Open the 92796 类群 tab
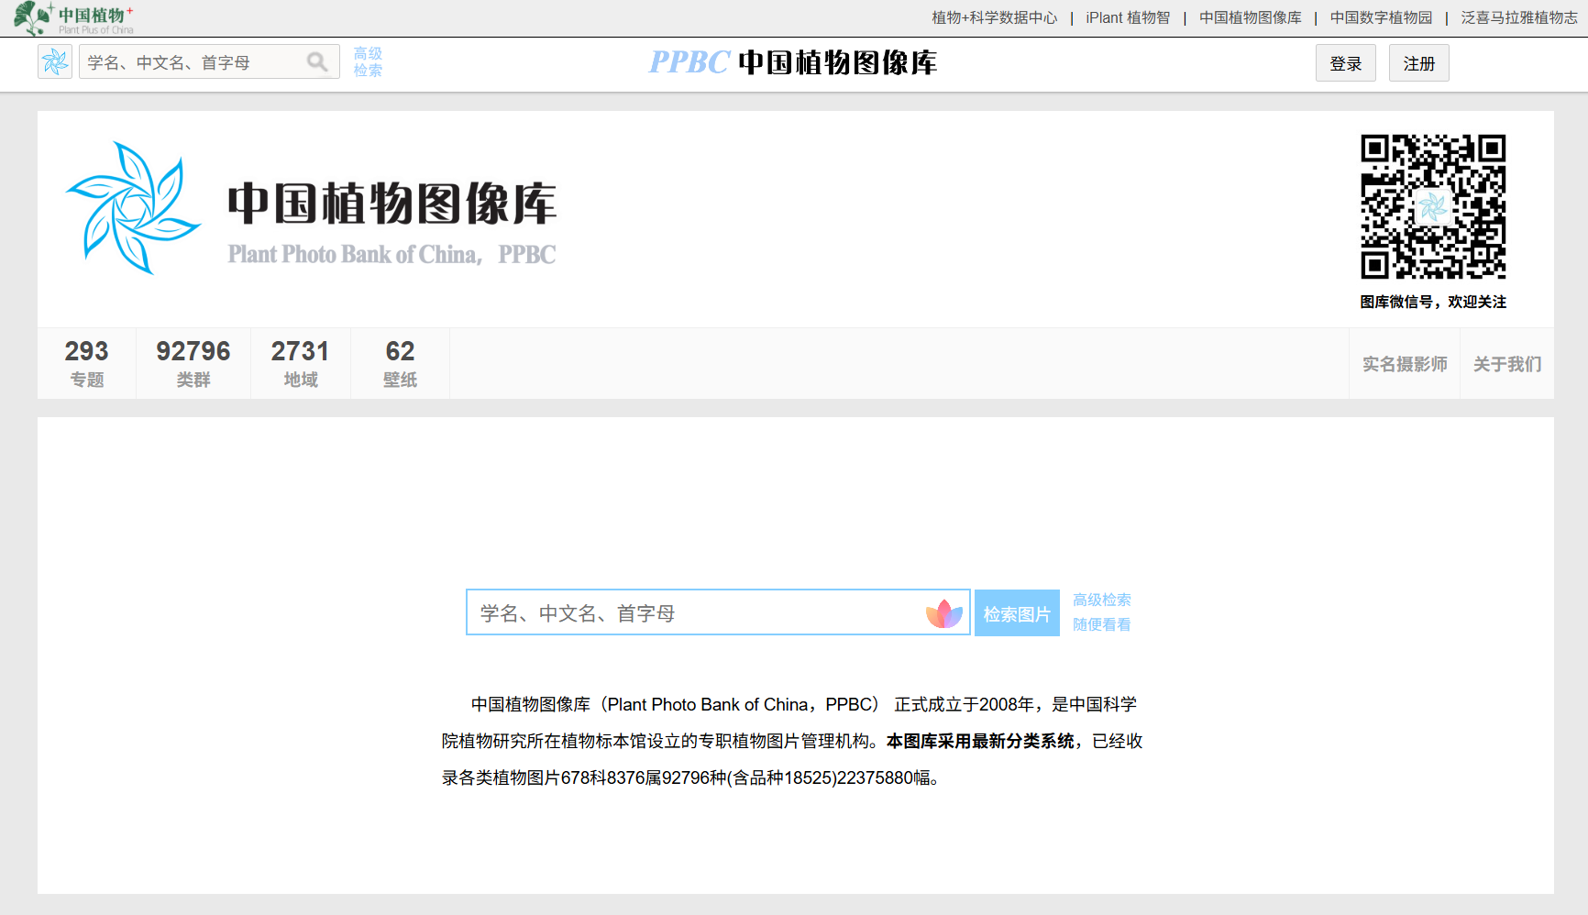 point(193,363)
